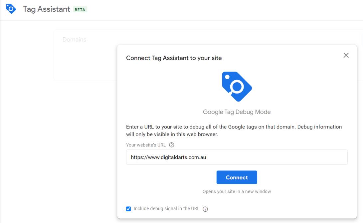Click 'Opens your site in a new window' text

tap(237, 191)
